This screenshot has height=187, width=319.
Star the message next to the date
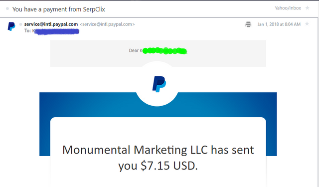(307, 24)
